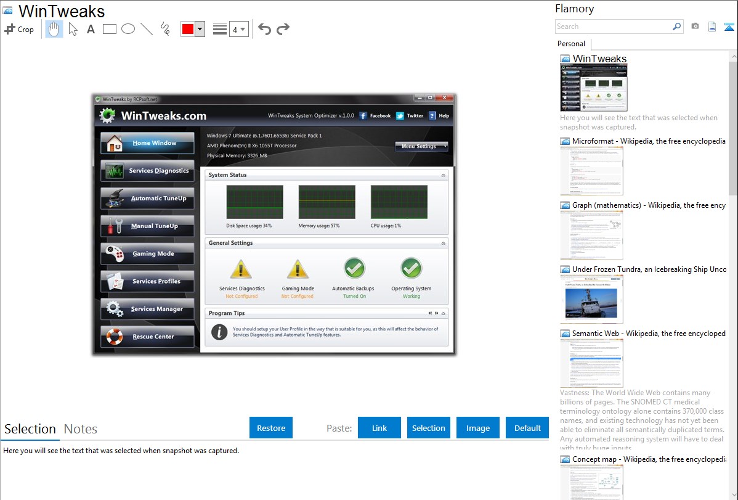Undo the last annotation
The width and height of the screenshot is (738, 500).
264,29
